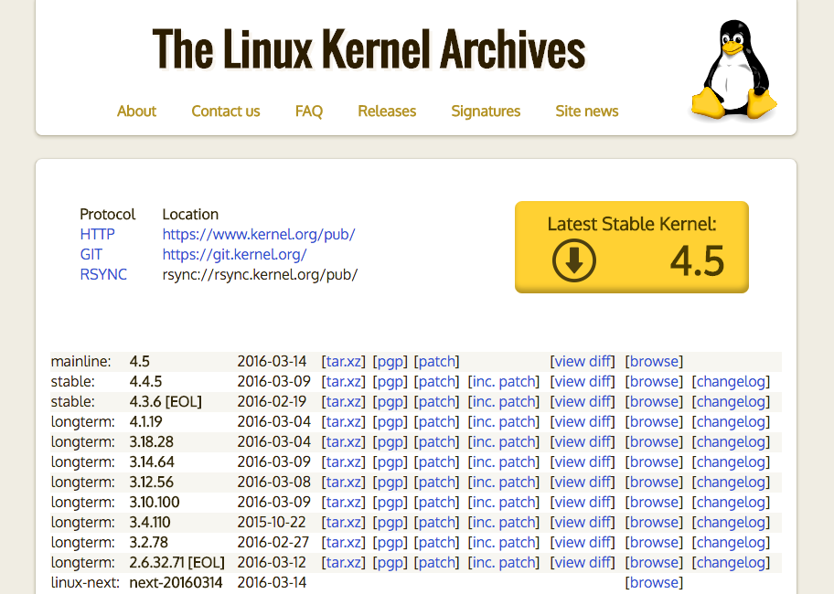Image resolution: width=834 pixels, height=594 pixels.
Task: Download tar.xz for 2.6.32.71 [EOL]
Action: pos(343,563)
